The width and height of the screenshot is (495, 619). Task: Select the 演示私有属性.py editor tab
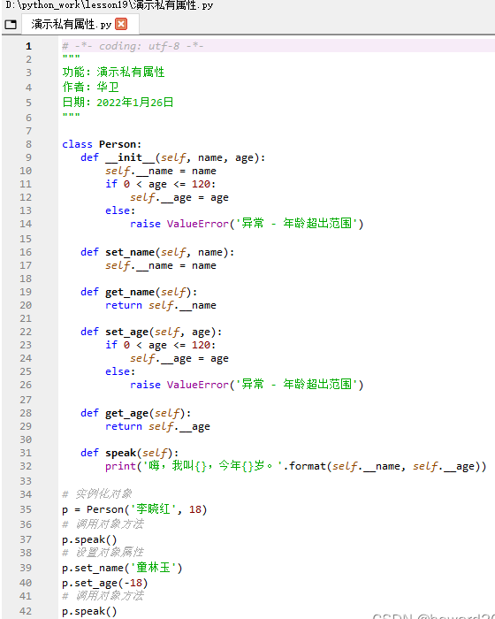point(80,24)
